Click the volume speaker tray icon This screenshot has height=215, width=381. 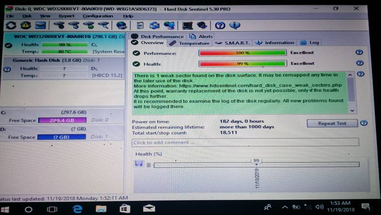click(x=319, y=207)
